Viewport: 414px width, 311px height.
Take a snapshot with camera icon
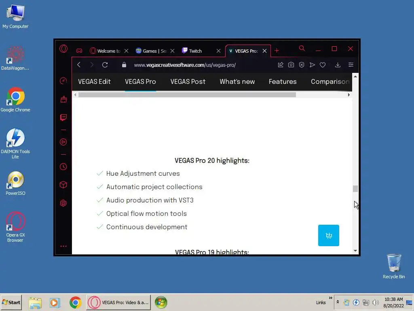click(291, 65)
